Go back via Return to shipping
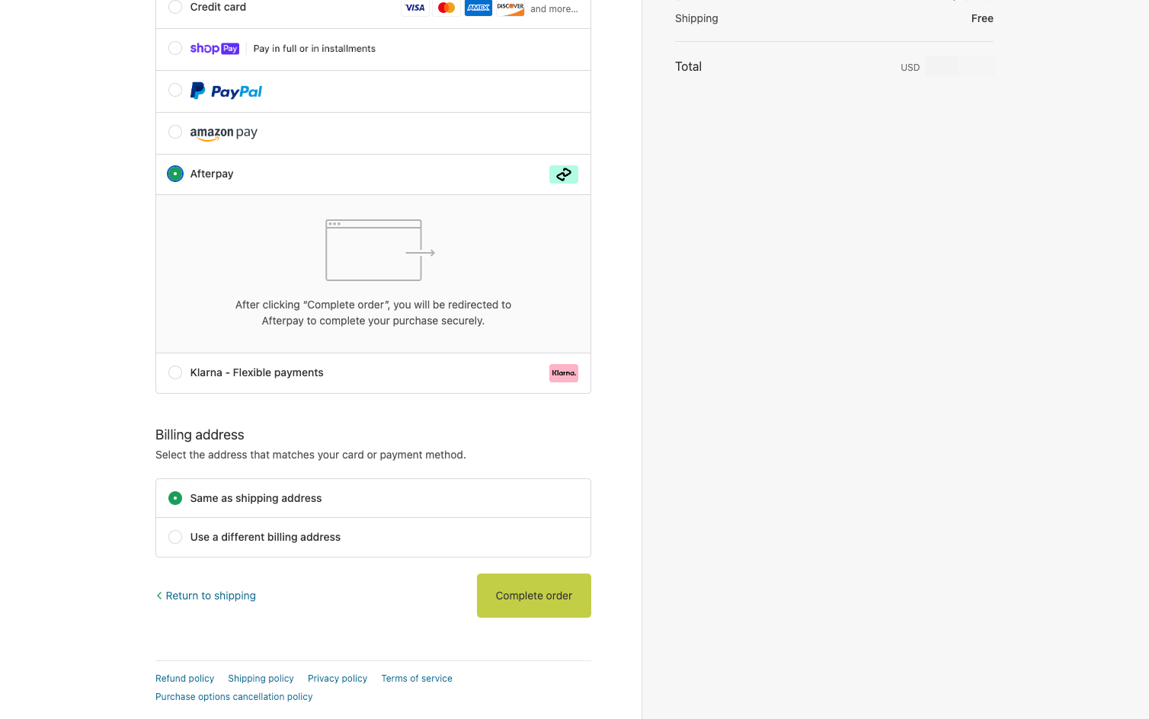1149x719 pixels. point(206,596)
